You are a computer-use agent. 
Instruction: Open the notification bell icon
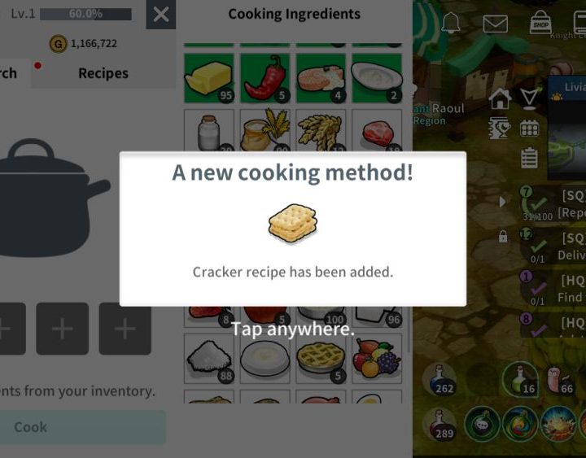pos(451,22)
